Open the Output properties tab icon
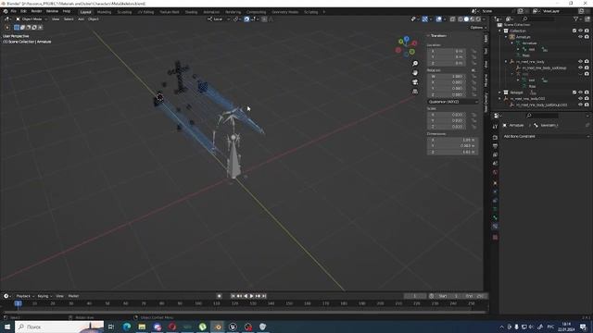Viewport: 593px width, 333px height. point(495,146)
